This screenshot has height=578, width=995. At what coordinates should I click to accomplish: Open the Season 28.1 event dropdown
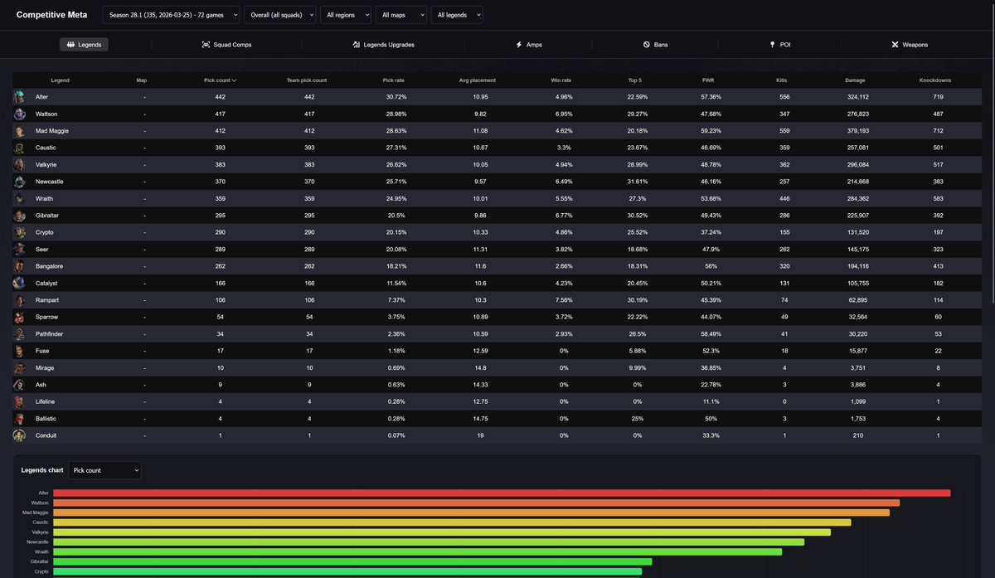(x=172, y=15)
